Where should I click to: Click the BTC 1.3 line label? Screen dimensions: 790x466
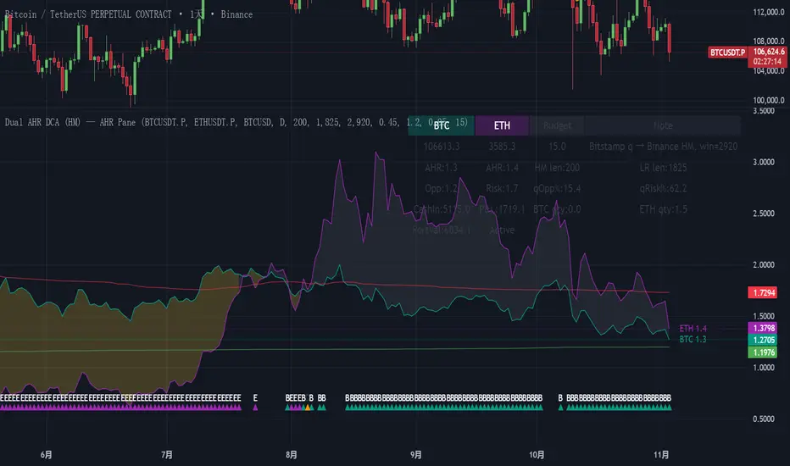(692, 339)
